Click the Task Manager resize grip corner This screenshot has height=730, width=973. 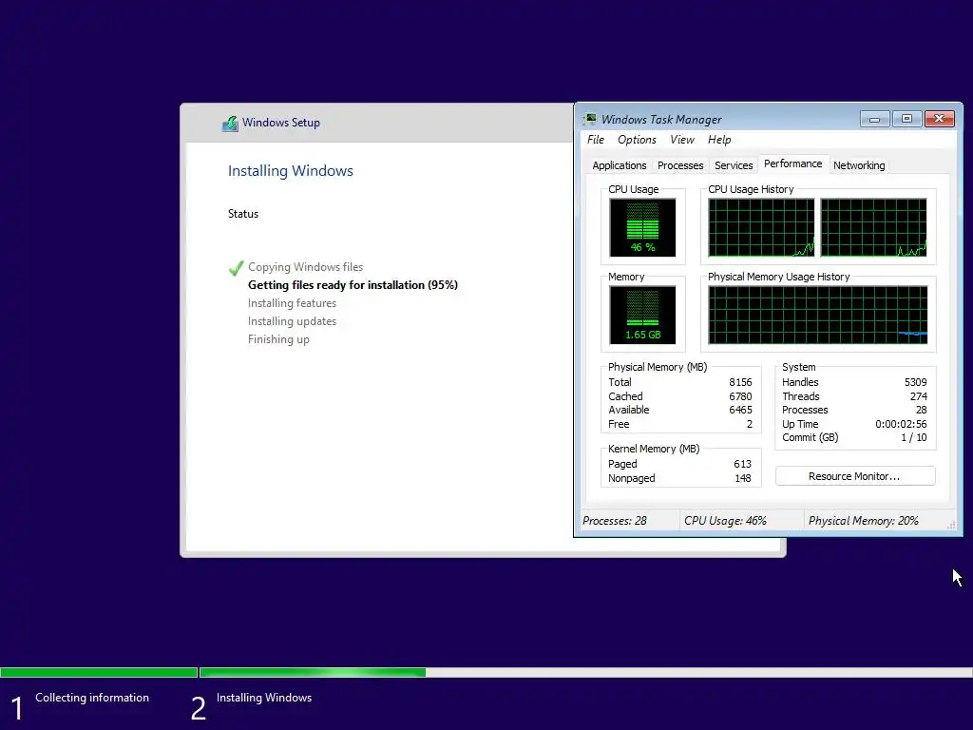point(950,525)
